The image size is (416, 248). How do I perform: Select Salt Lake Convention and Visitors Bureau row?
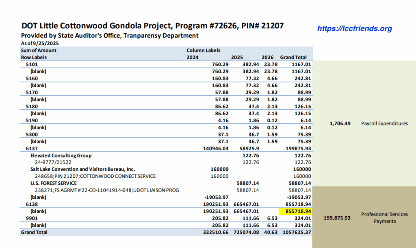point(82,169)
